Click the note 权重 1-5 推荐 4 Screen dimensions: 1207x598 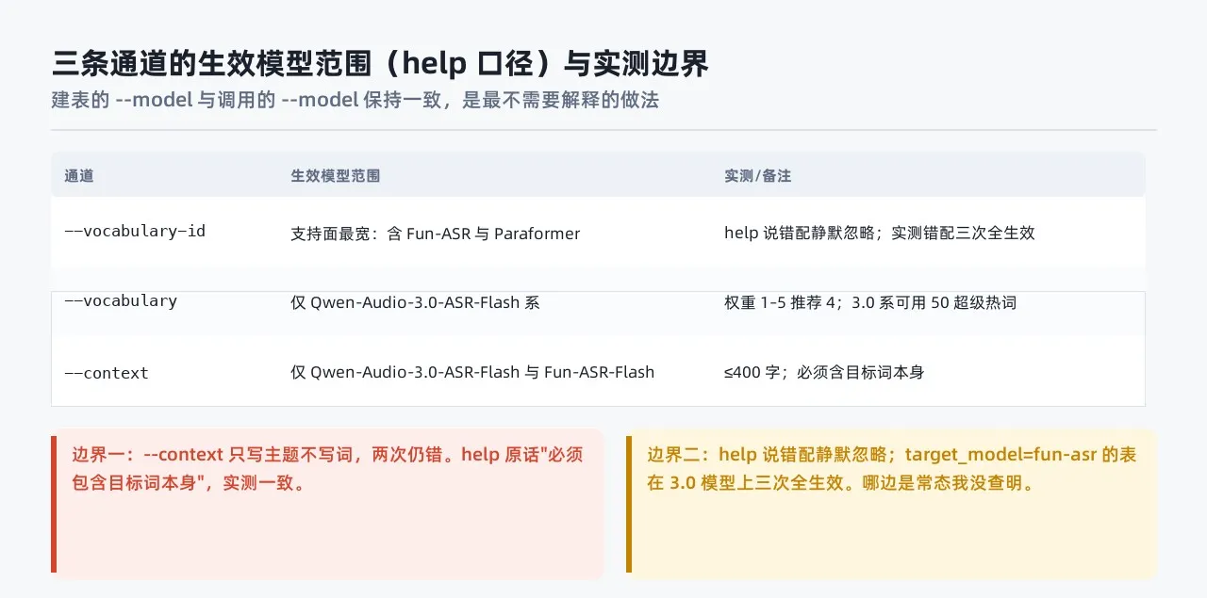pyautogui.click(x=869, y=302)
